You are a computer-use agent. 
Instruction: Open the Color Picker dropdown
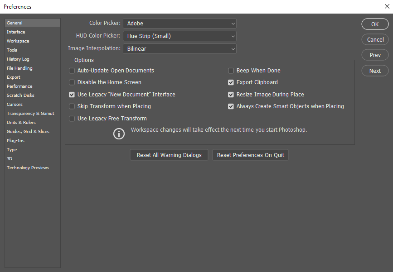[x=180, y=24]
